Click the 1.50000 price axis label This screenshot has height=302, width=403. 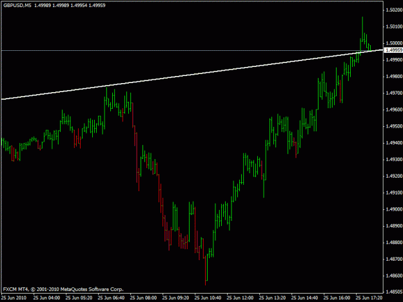coord(394,43)
